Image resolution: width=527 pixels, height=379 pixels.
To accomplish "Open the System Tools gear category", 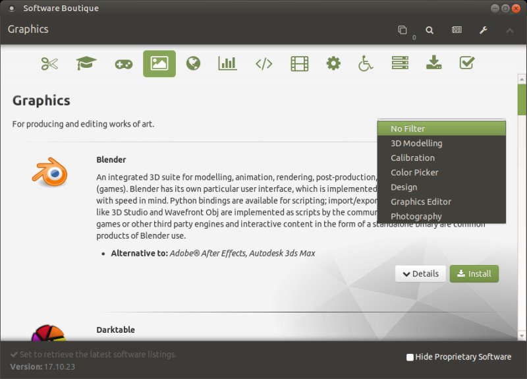I will (333, 63).
